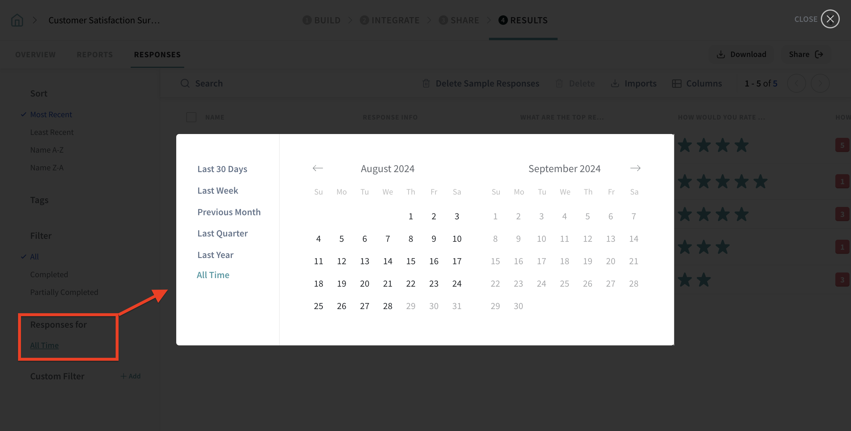
Task: Add a Custom Filter with the Add button
Action: pos(130,376)
